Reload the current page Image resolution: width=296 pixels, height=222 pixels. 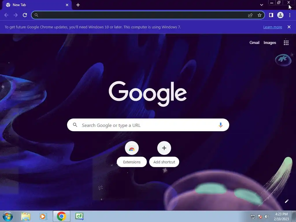tap(25, 15)
